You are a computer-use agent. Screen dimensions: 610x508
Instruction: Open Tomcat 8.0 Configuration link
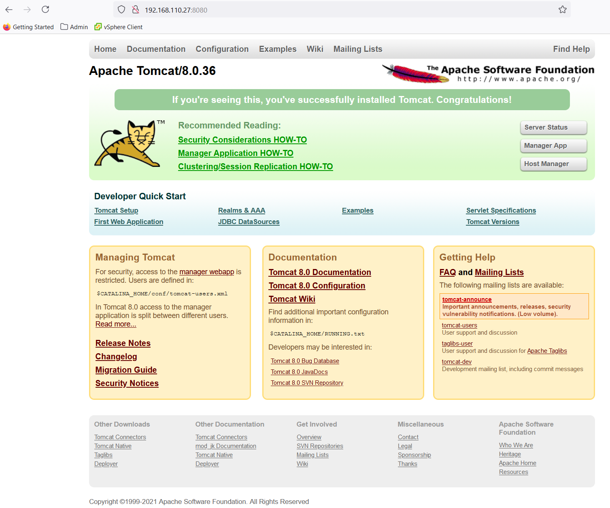tap(317, 286)
